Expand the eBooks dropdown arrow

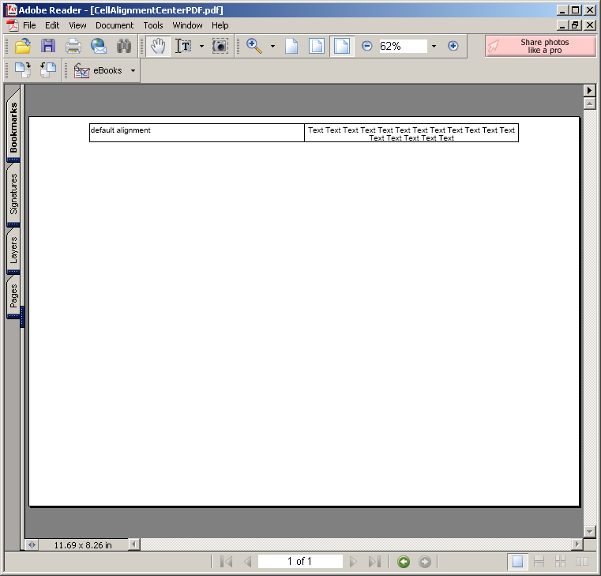pos(133,70)
